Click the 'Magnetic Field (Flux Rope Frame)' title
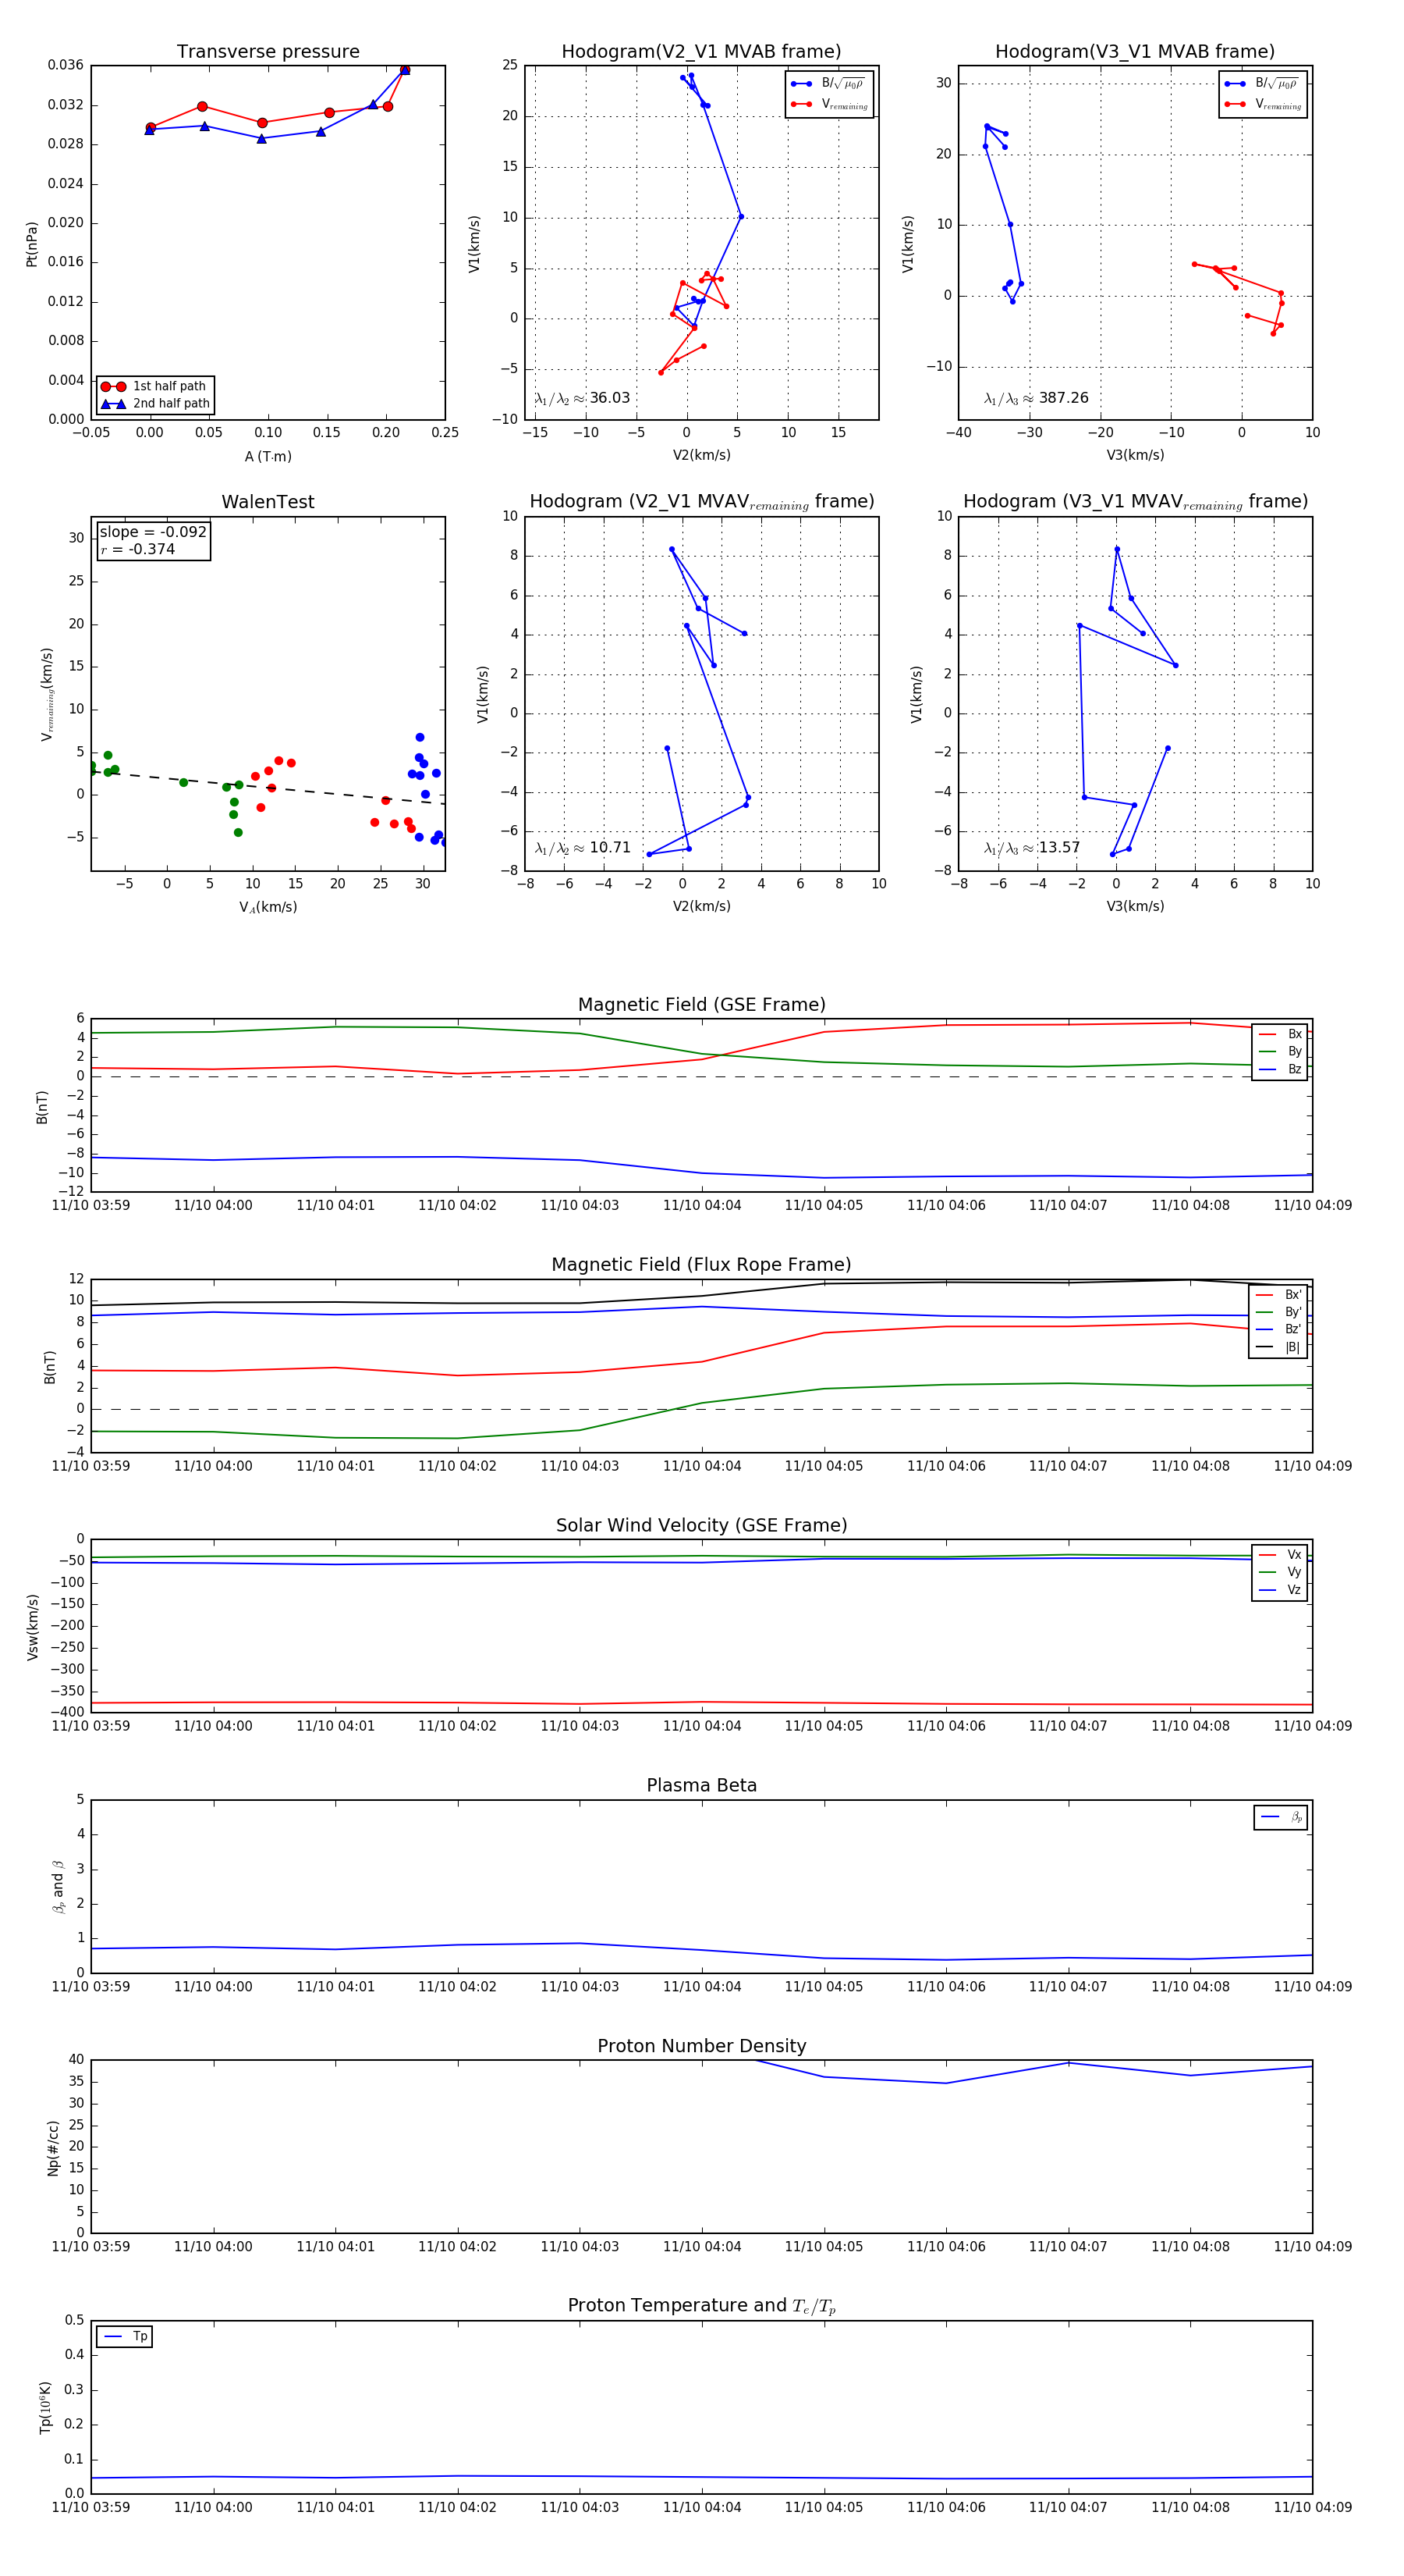Screen dimensions: 1404x2576 (x=701, y=1265)
